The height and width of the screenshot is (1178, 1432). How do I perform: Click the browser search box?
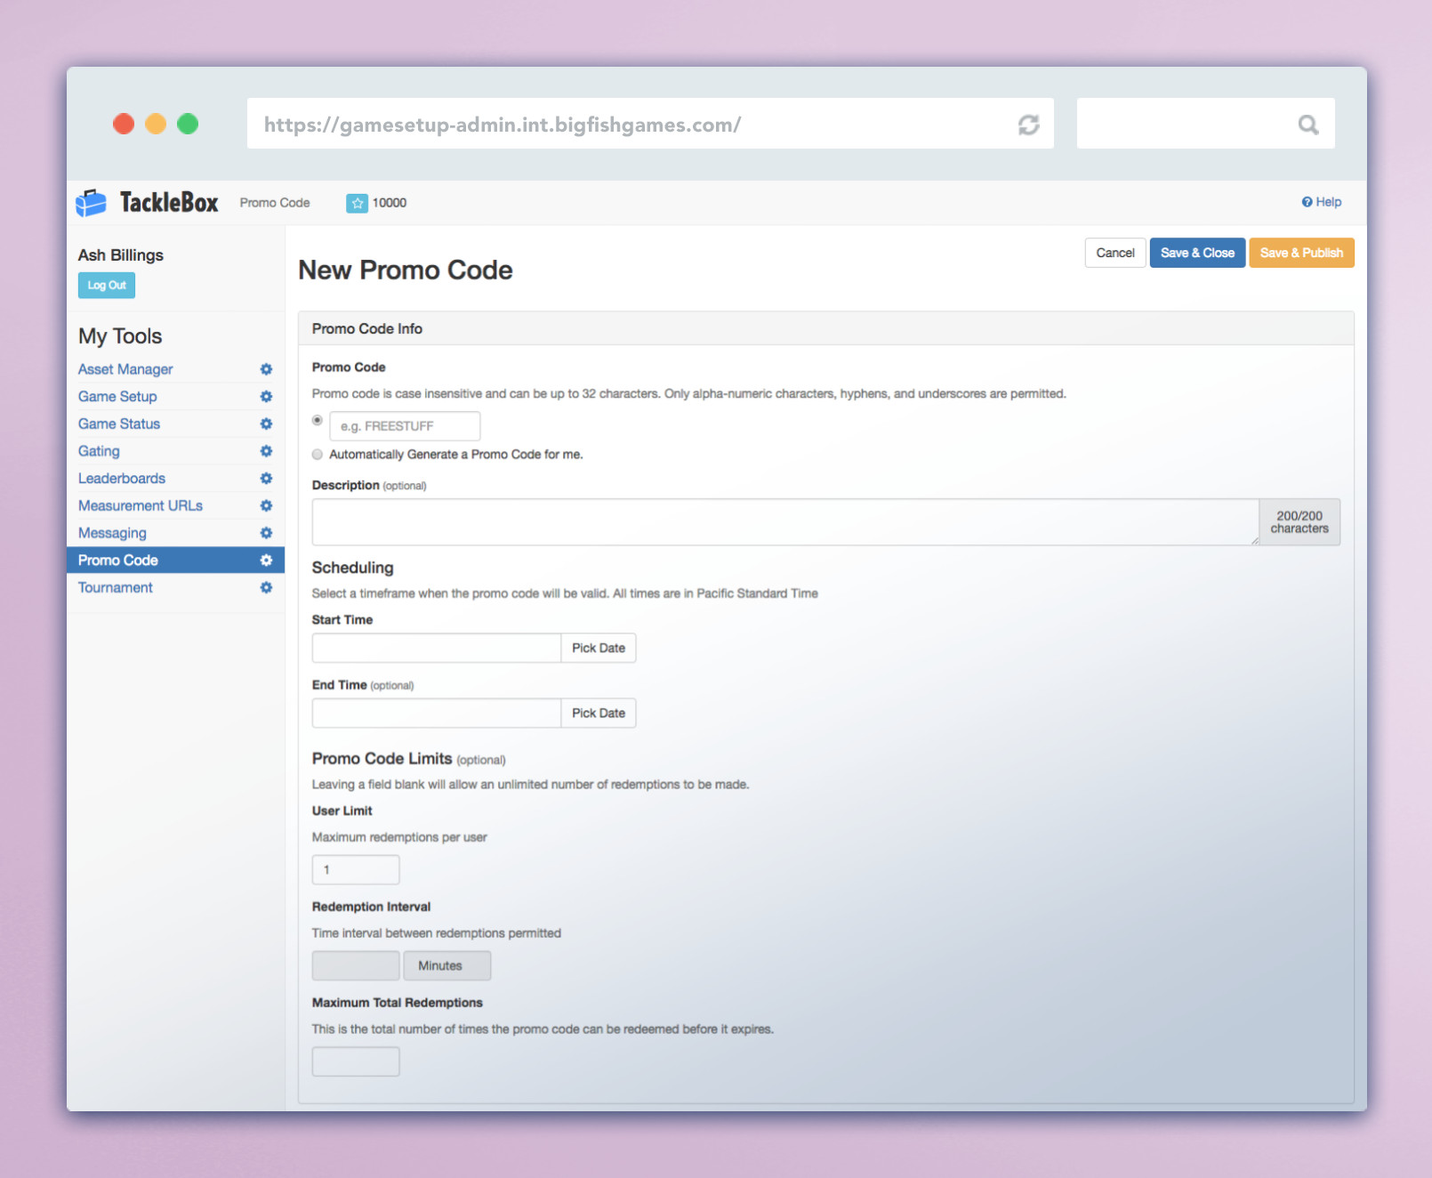point(1206,124)
